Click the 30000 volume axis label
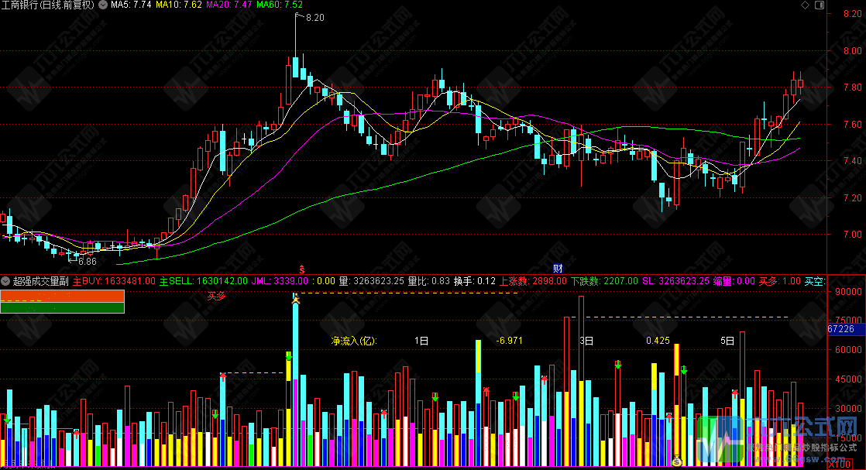 pyautogui.click(x=849, y=409)
